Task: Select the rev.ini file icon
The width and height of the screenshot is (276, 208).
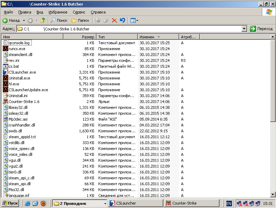Action: point(6,60)
